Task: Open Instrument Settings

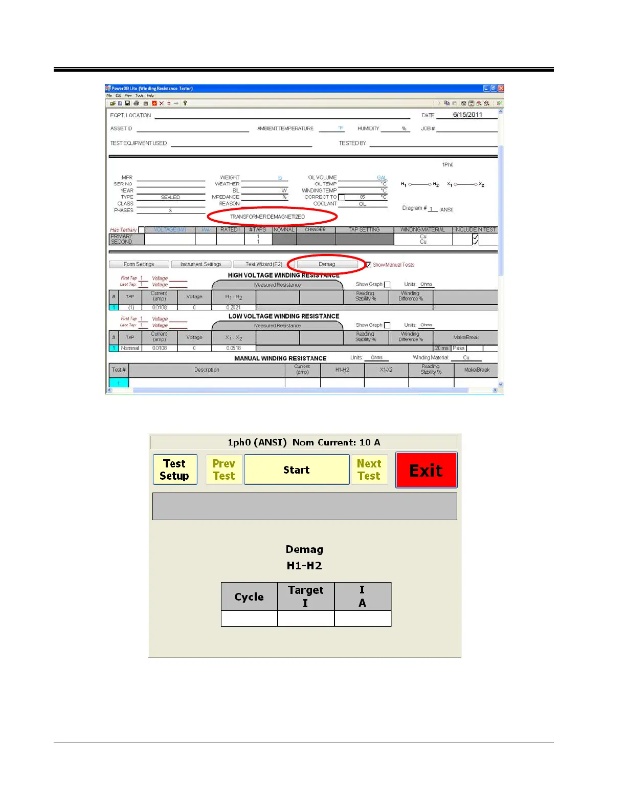Action: click(200, 265)
